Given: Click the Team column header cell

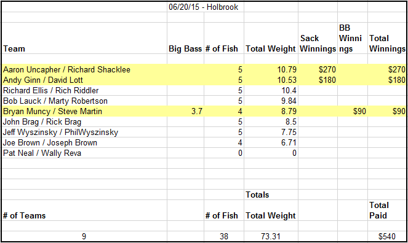Looking at the screenshot, I should (x=84, y=38).
